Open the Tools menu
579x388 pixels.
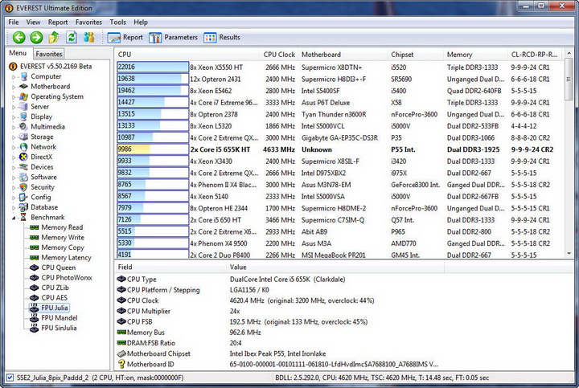pos(117,22)
